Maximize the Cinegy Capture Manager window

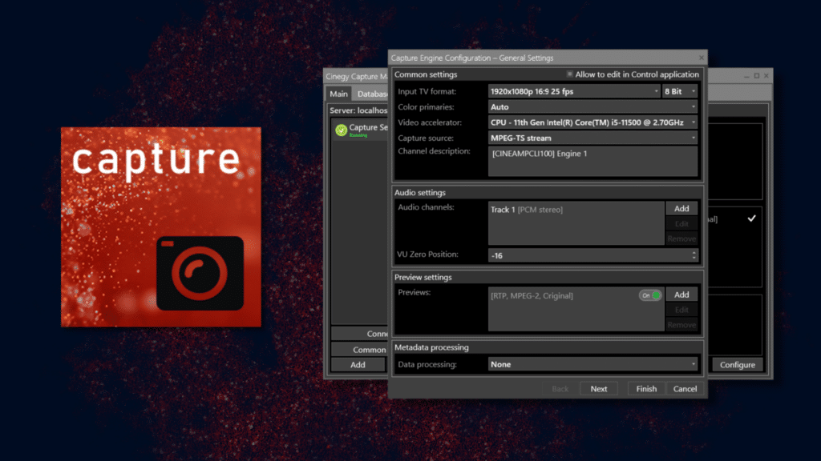[757, 76]
